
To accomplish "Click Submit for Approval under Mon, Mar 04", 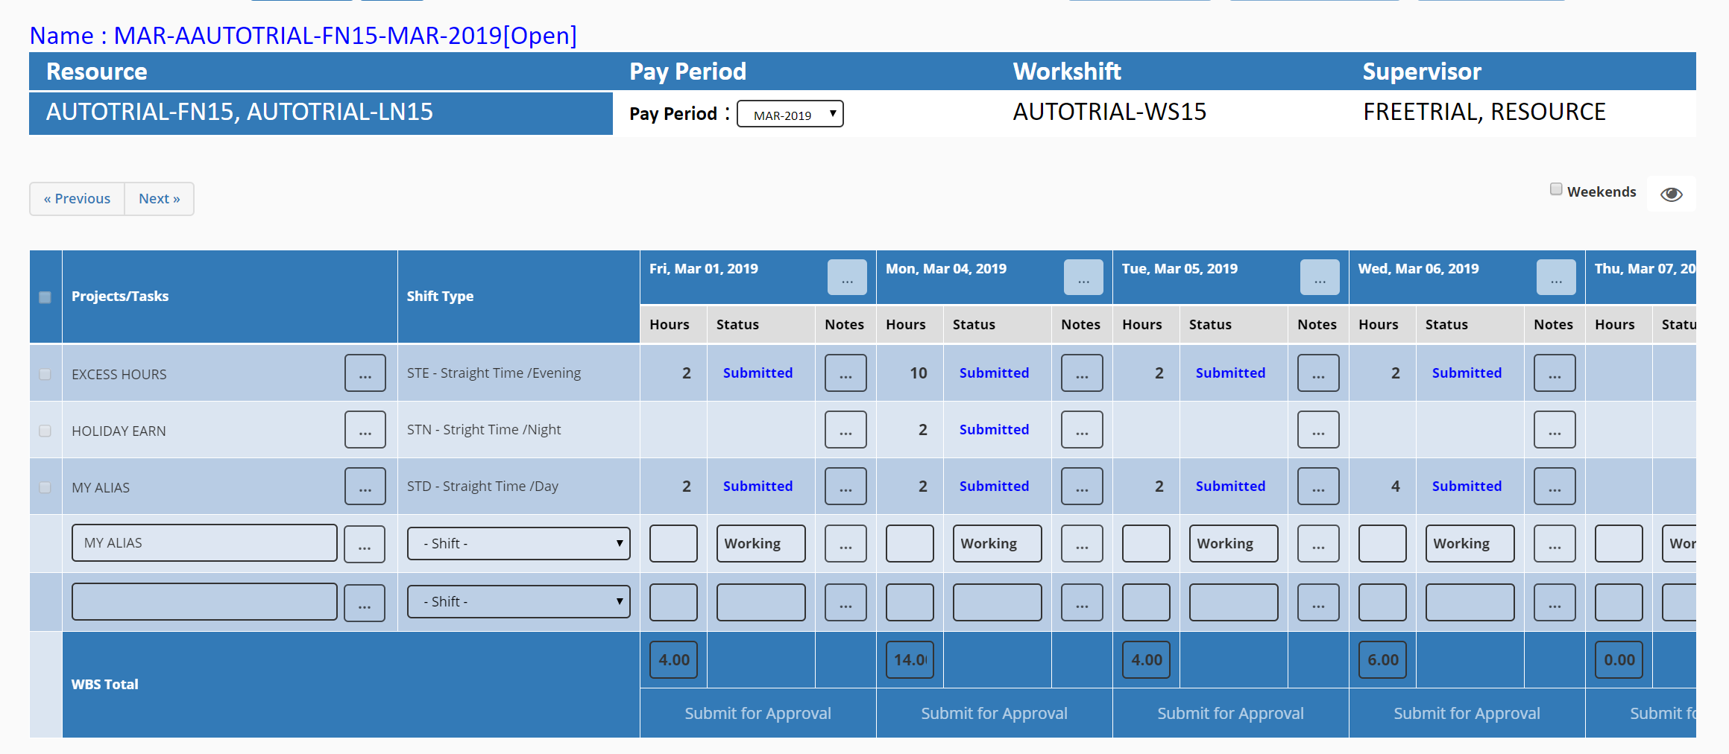I will (994, 712).
